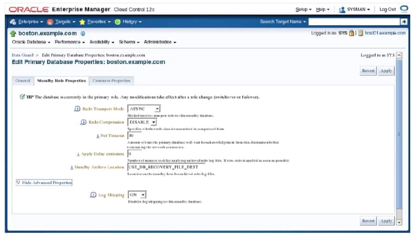Click the Targets bullseye icon
The height and width of the screenshot is (235, 413).
point(50,22)
